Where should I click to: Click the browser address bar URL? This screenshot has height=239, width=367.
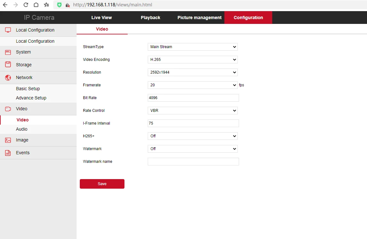coord(113,5)
